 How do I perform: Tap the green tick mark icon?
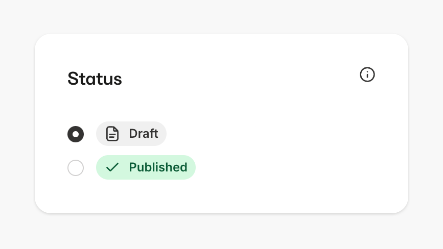point(112,167)
